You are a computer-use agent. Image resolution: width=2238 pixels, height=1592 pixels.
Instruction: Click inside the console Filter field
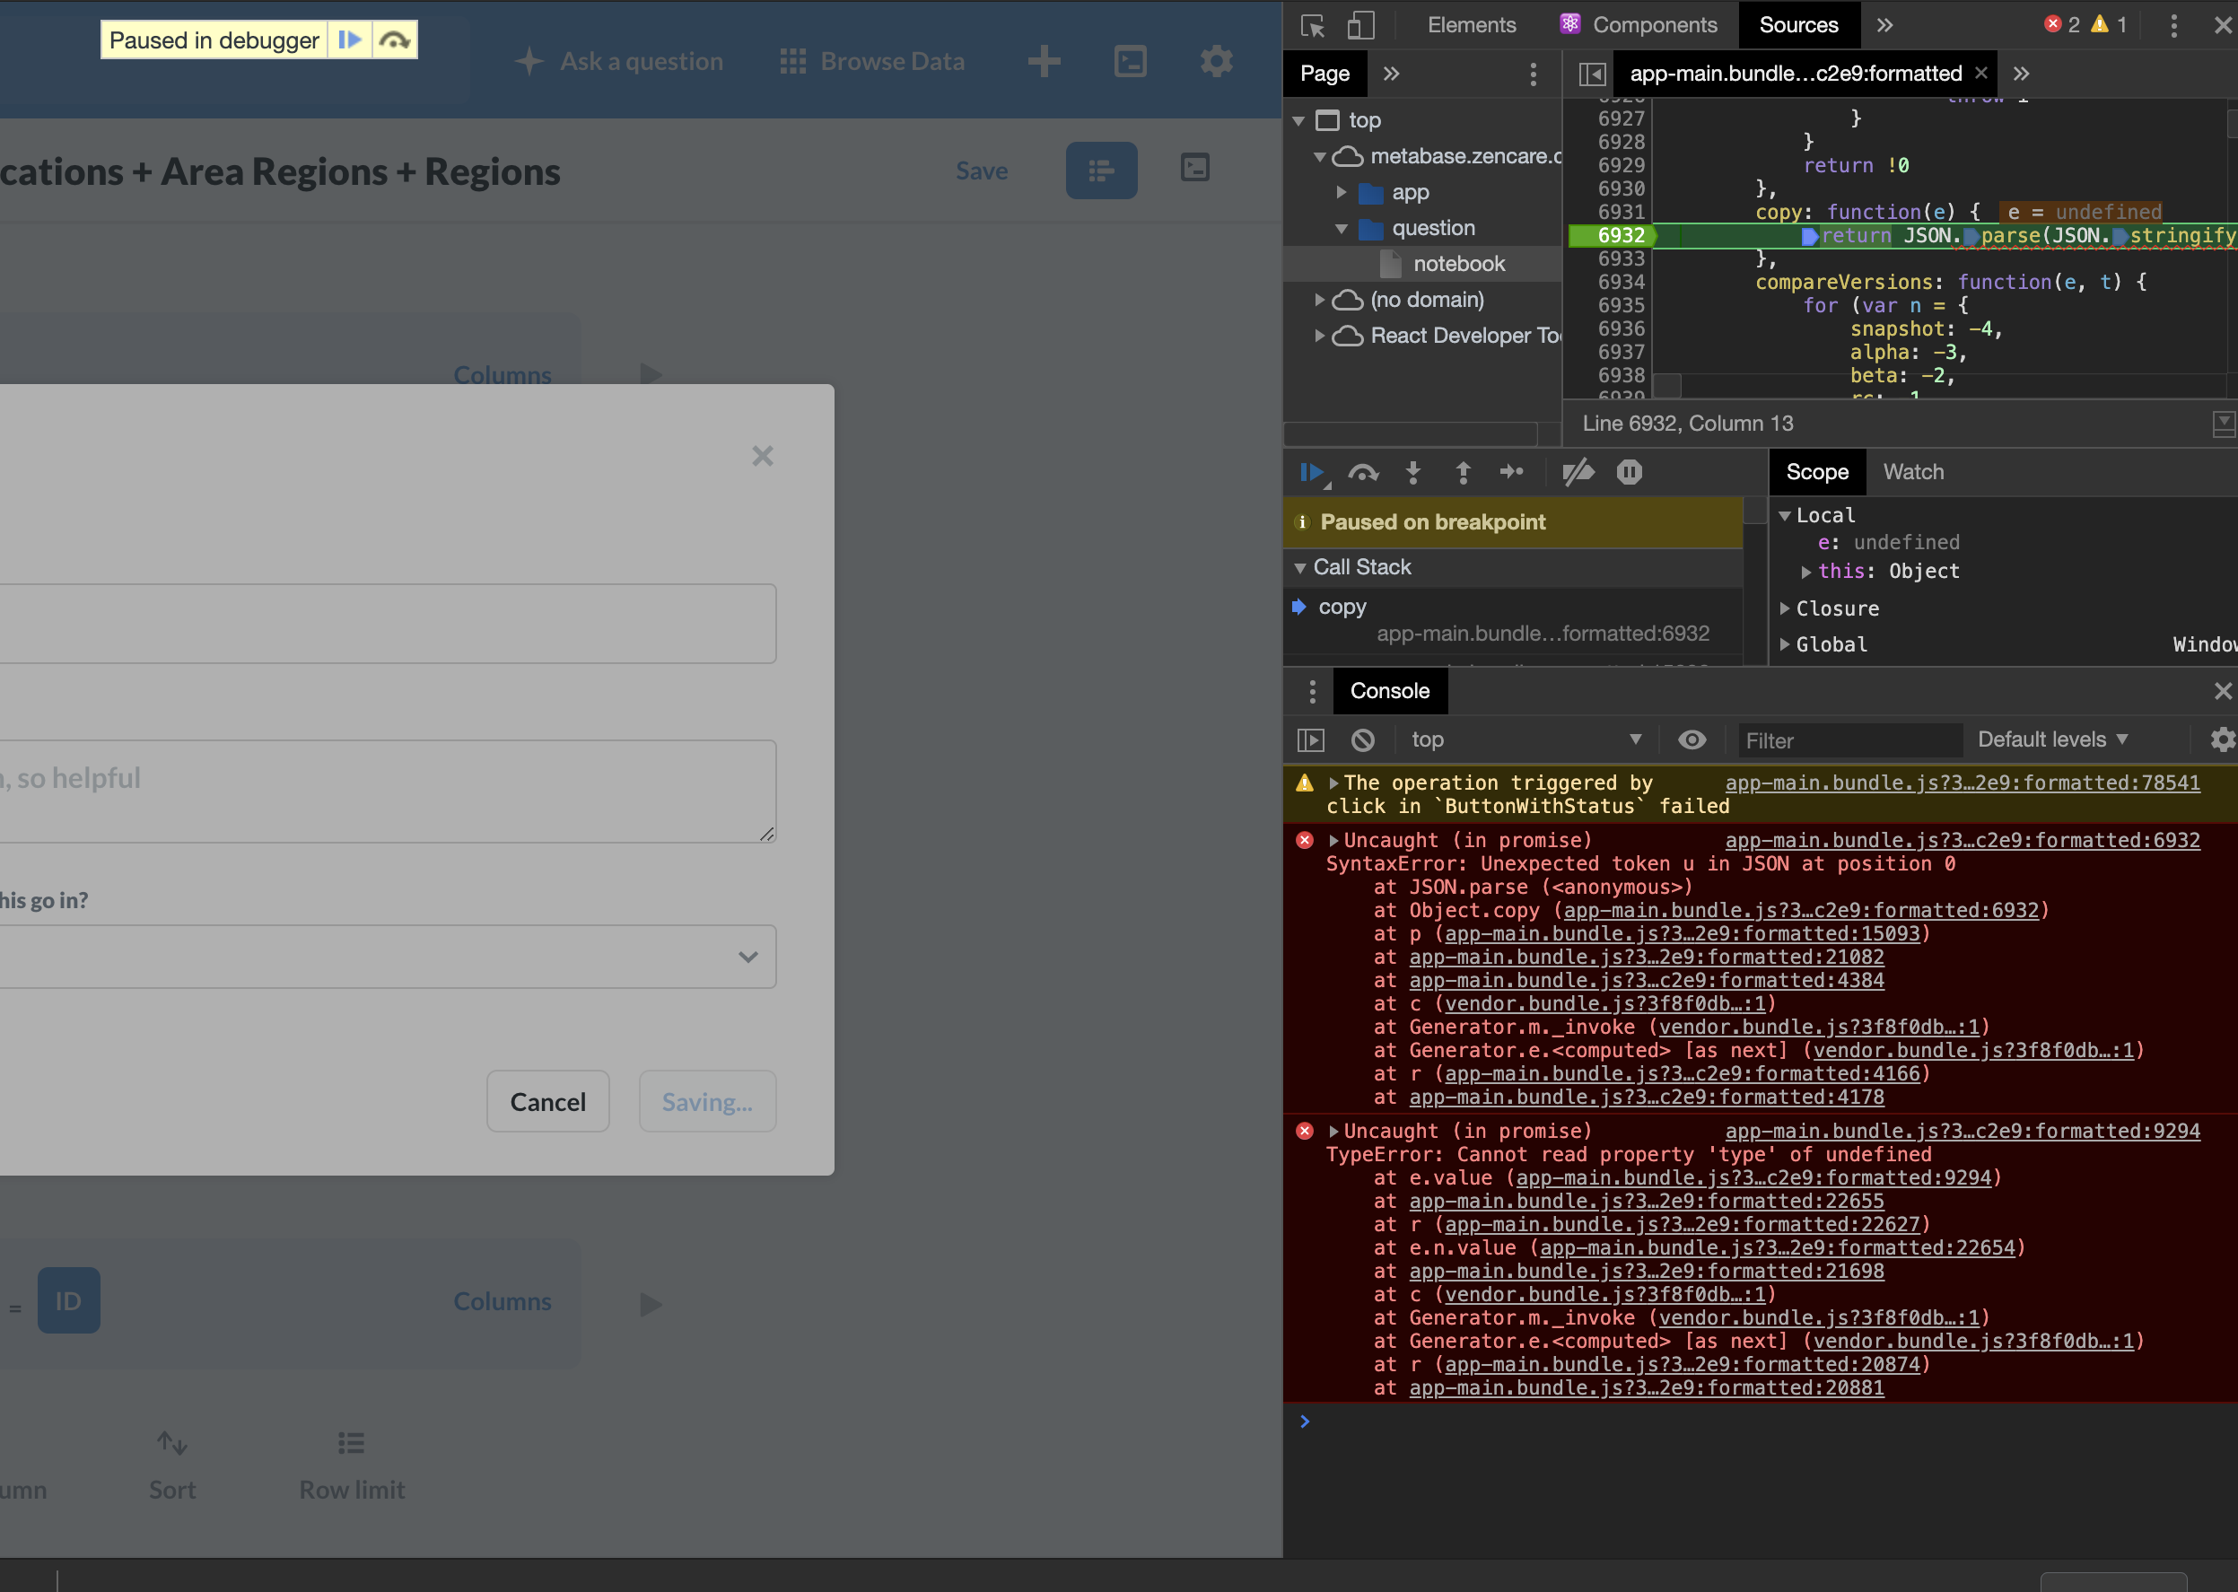click(x=1848, y=740)
